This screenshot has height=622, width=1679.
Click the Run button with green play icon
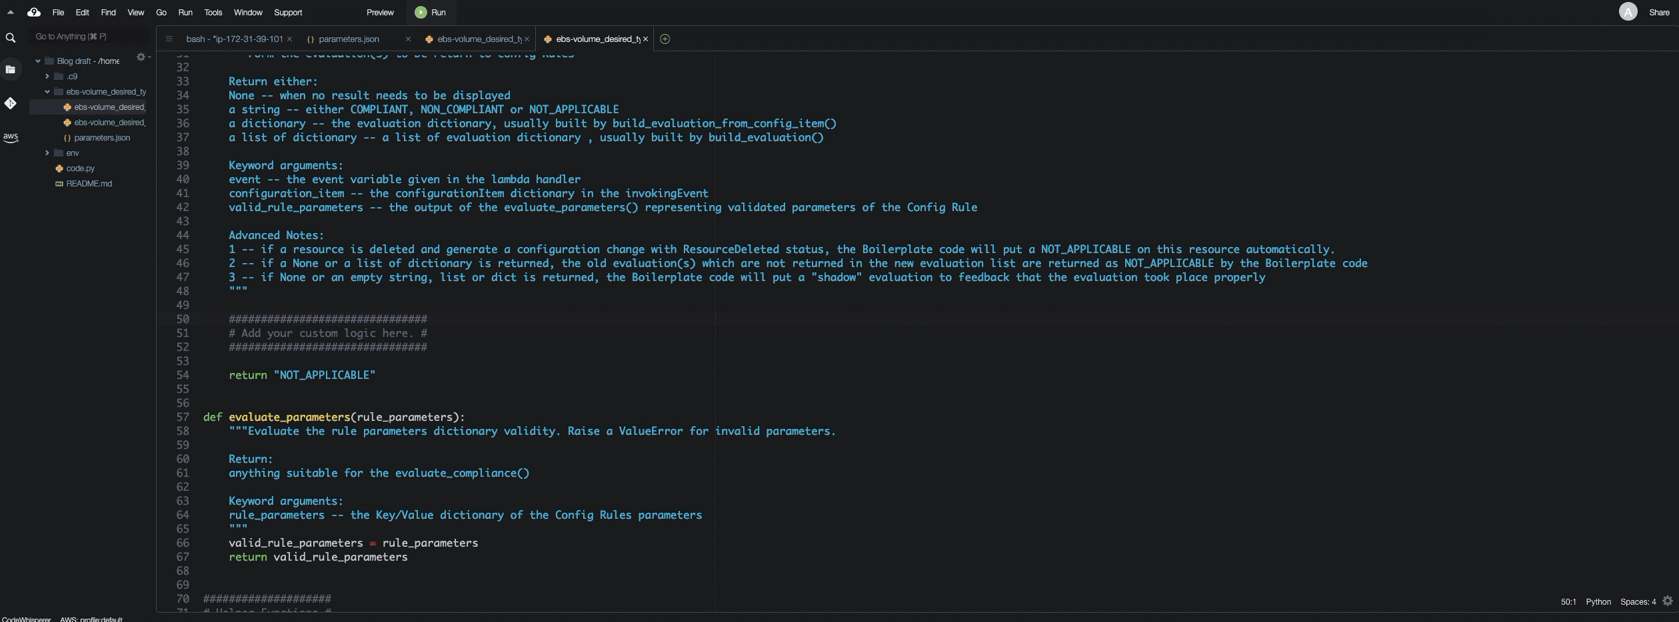(431, 12)
